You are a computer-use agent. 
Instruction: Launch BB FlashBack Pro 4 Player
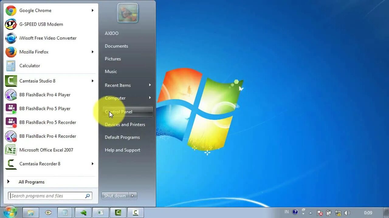click(x=50, y=95)
